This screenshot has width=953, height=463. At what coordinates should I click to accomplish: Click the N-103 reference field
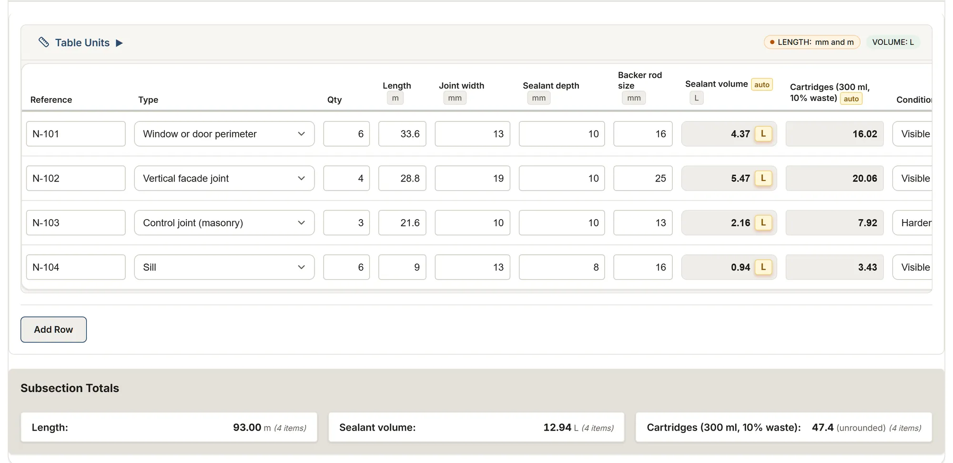(76, 223)
